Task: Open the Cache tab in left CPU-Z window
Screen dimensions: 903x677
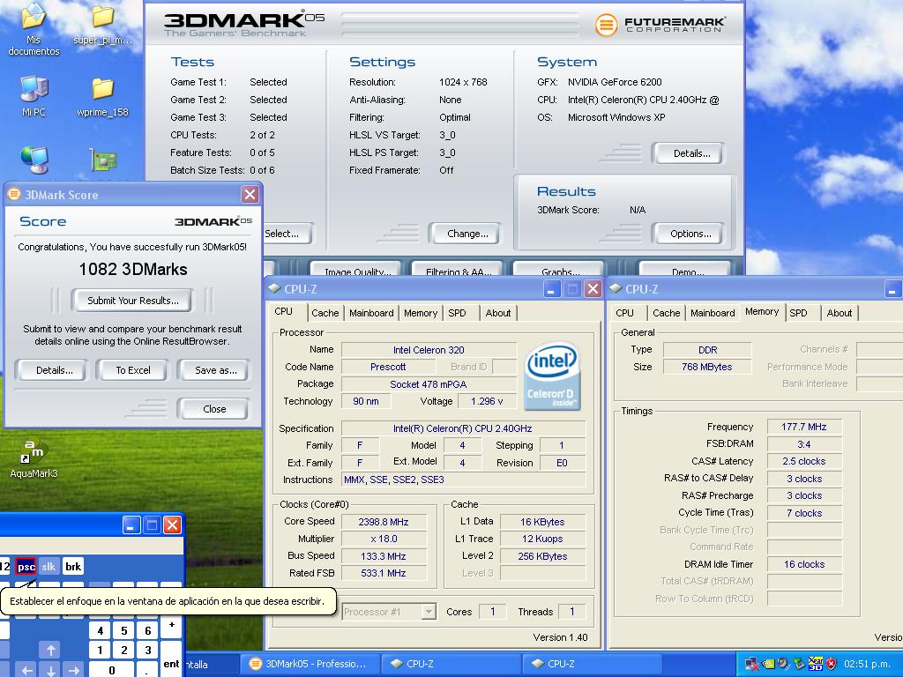Action: pos(325,313)
